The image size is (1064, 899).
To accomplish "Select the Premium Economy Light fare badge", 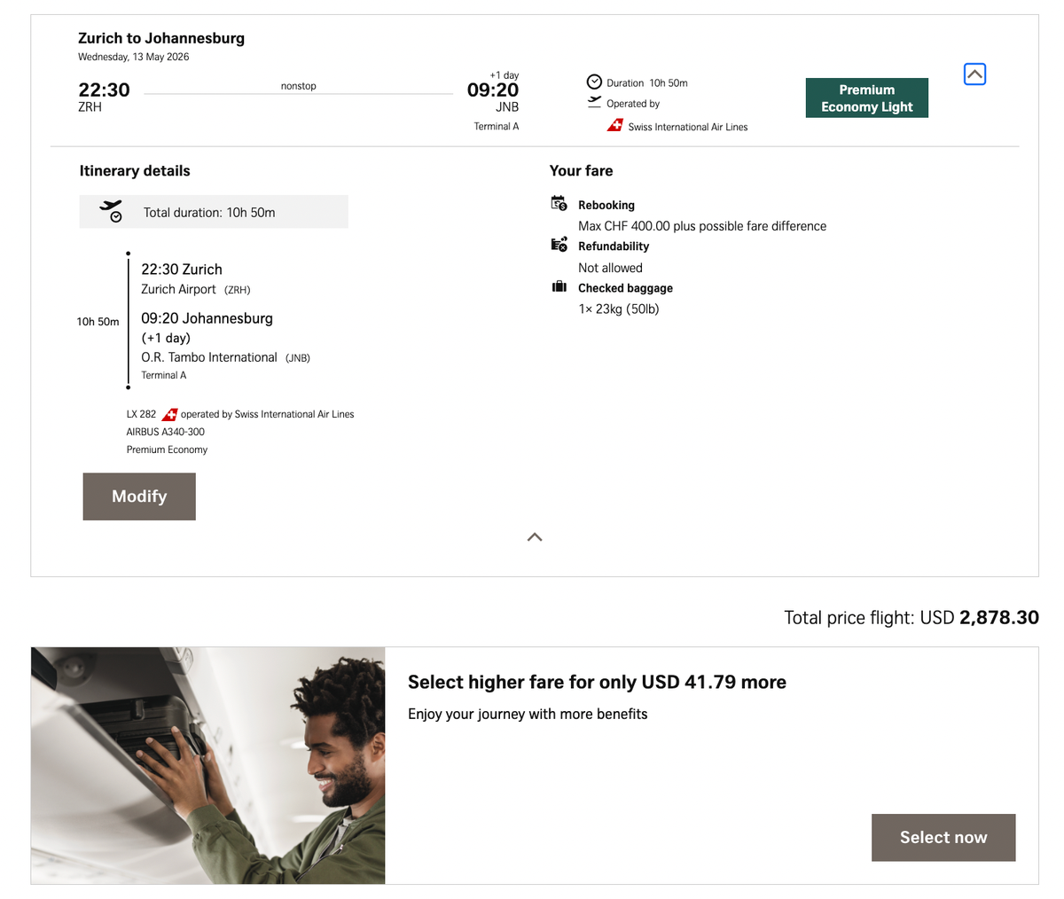I will tap(866, 98).
